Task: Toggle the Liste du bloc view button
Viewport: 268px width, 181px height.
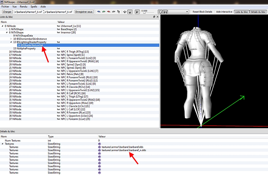Action: [x=241, y=12]
